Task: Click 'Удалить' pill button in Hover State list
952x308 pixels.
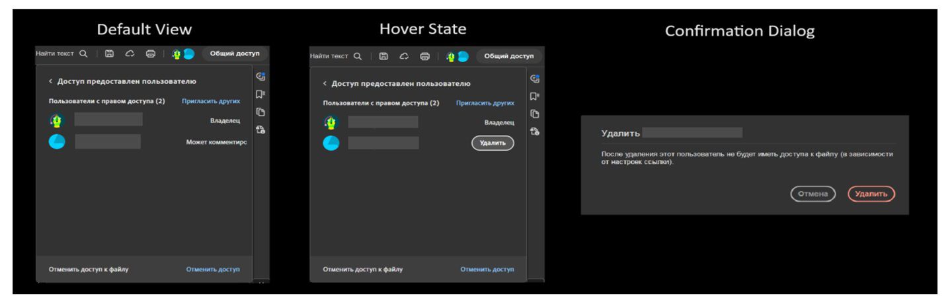Action: pos(493,143)
